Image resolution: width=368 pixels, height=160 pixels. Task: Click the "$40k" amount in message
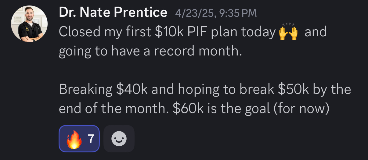(132, 89)
